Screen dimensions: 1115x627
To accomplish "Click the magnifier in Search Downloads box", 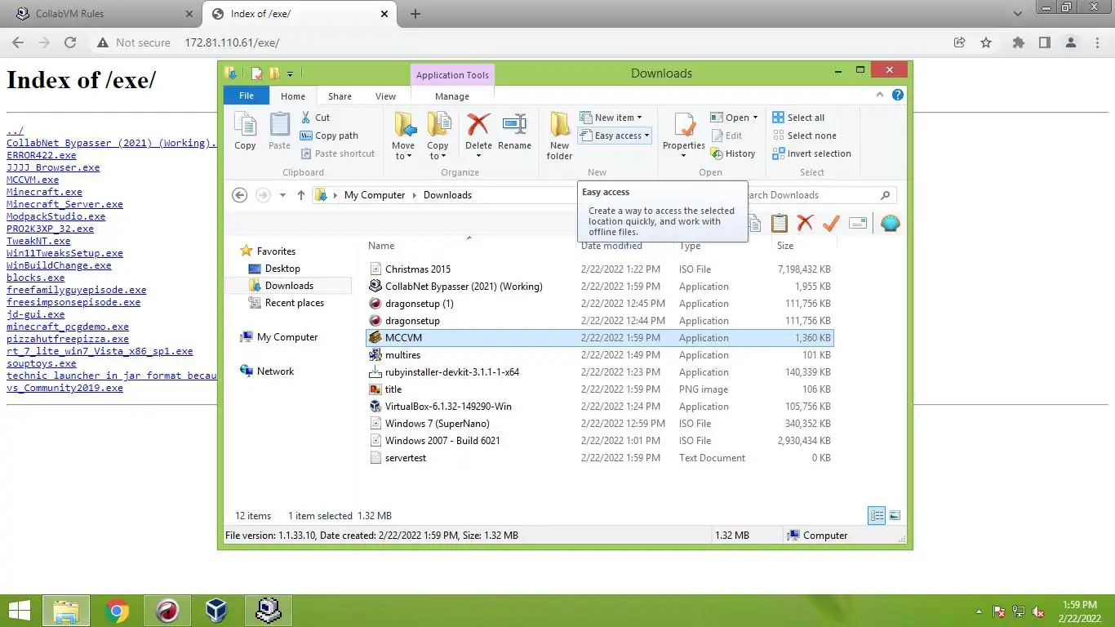I will [886, 195].
